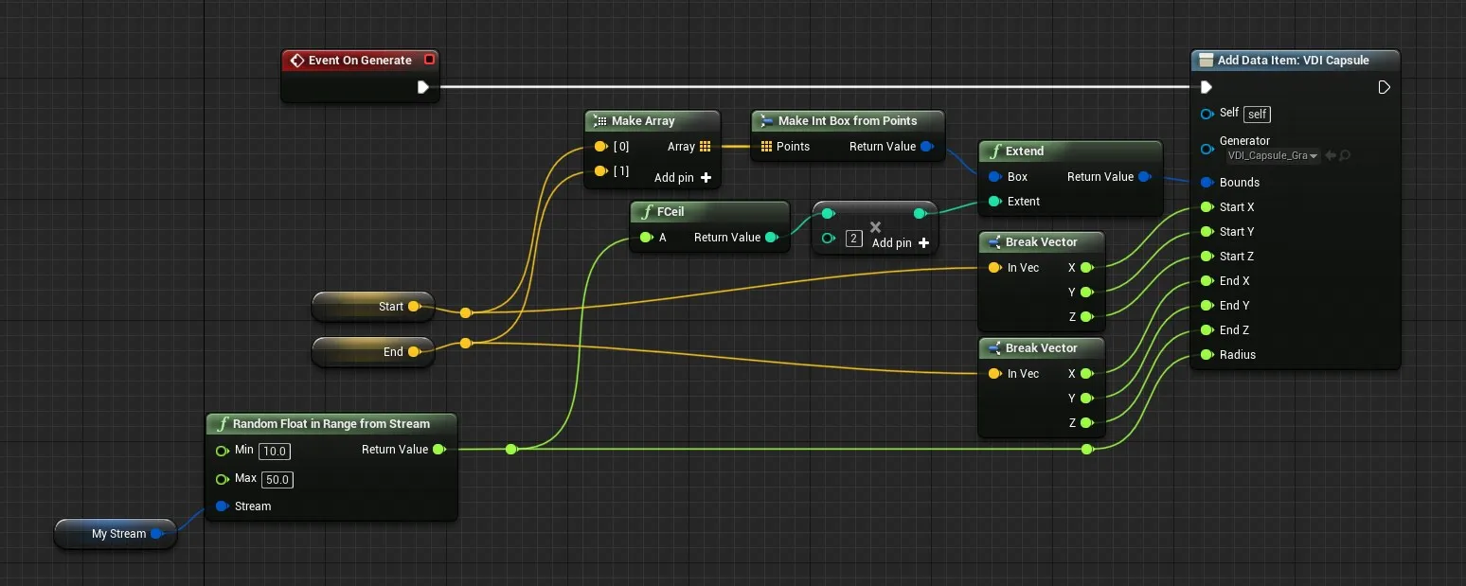
Task: Click the Make Array node title icon
Action: point(599,121)
